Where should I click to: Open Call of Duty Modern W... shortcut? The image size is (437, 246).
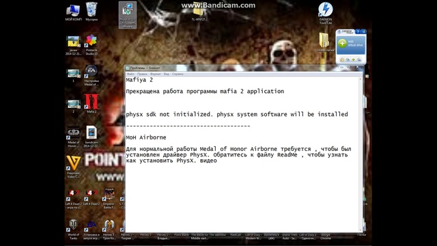(x=253, y=236)
